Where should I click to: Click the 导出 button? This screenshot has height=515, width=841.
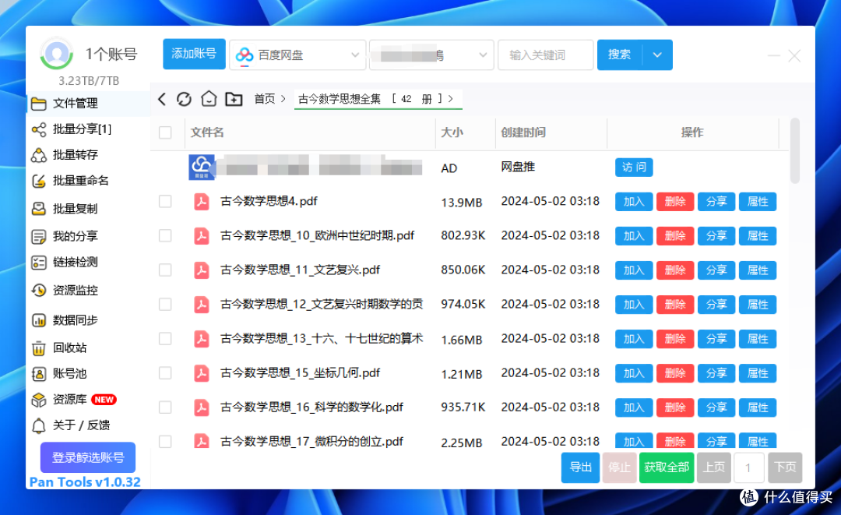click(x=580, y=467)
